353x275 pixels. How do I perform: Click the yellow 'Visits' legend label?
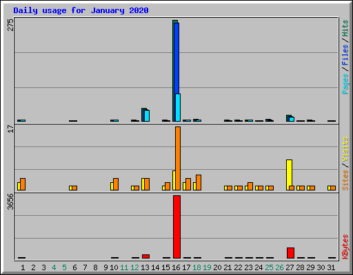[x=345, y=149]
